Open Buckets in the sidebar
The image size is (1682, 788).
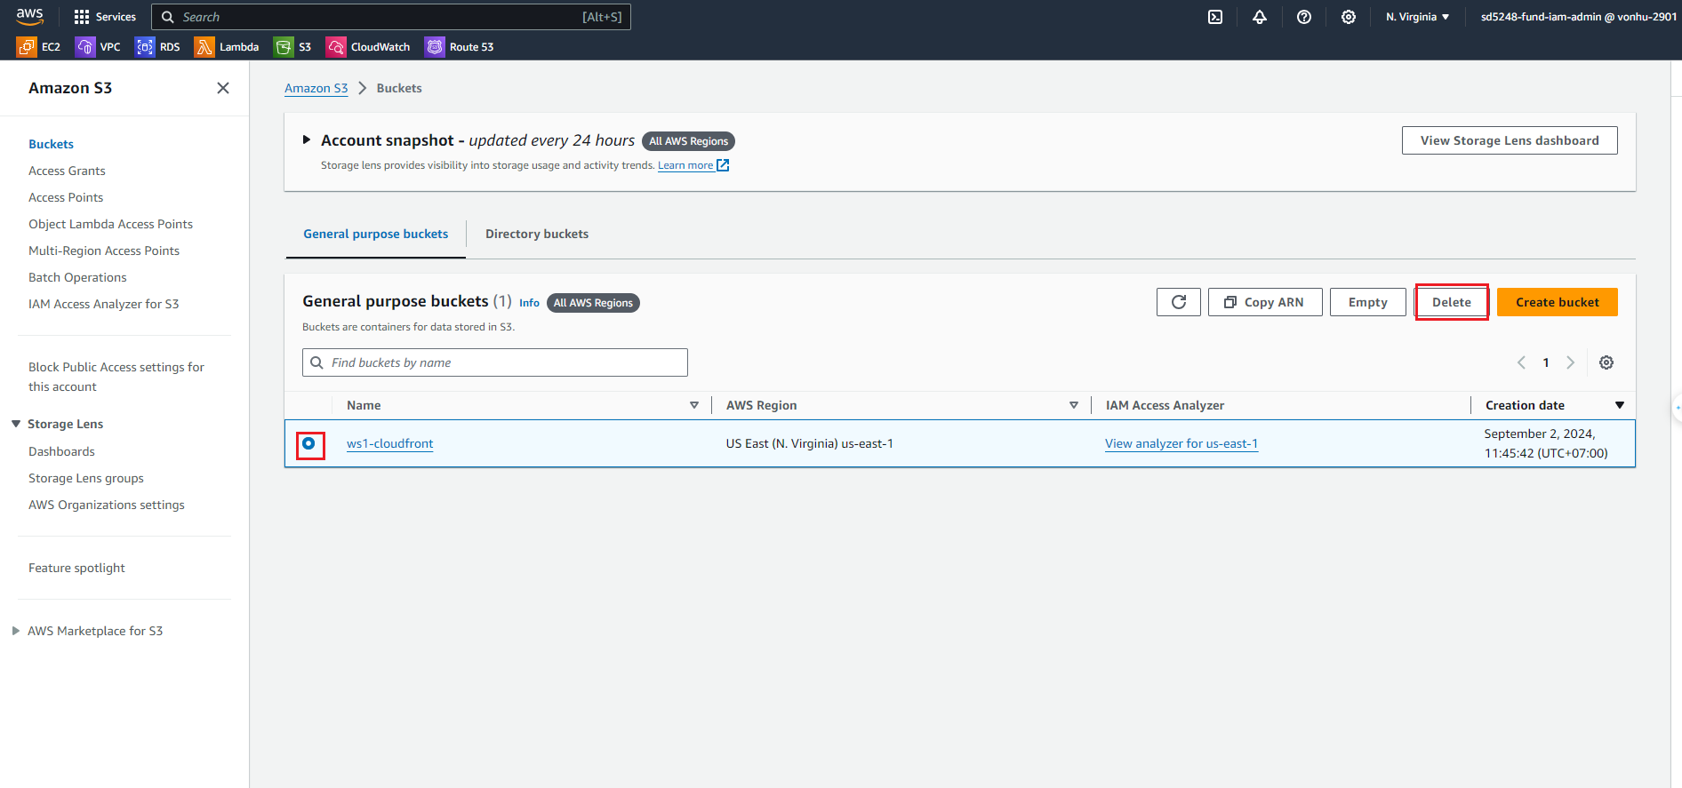click(x=51, y=144)
